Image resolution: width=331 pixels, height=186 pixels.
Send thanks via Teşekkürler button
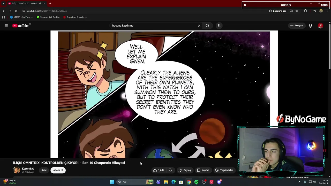coord(224,170)
